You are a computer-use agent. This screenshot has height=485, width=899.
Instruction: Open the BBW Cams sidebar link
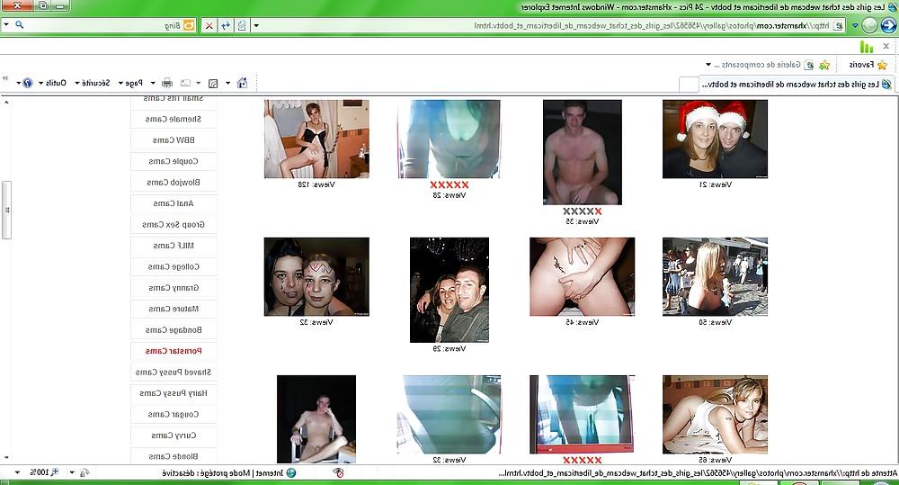(x=174, y=140)
